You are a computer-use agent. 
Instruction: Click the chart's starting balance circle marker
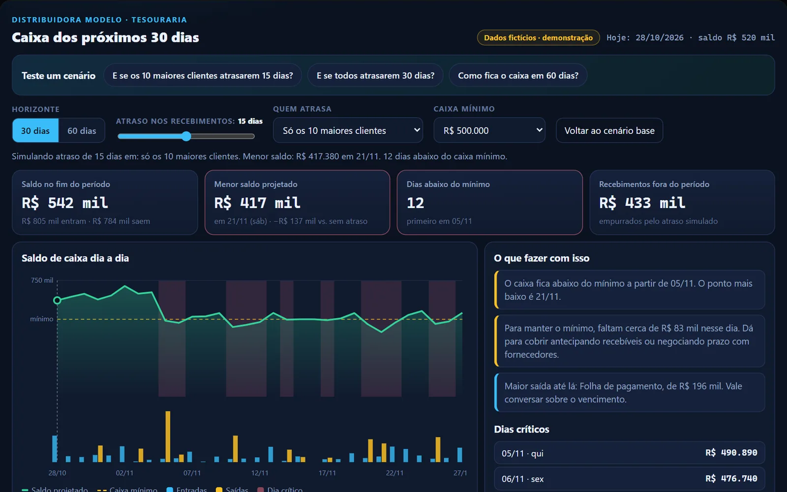tap(57, 300)
